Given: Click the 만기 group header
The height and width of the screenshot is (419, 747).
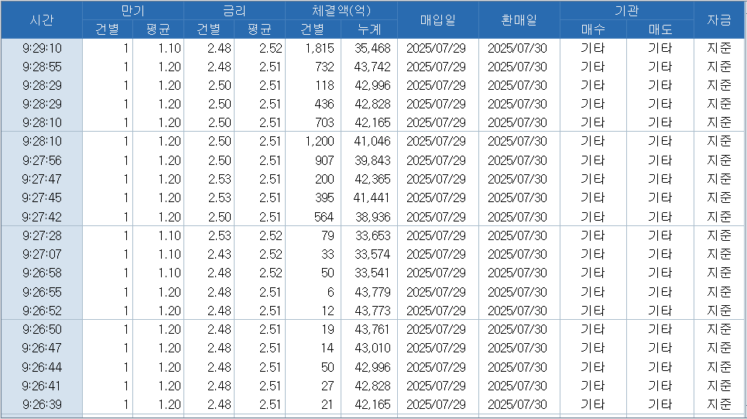Looking at the screenshot, I should [x=132, y=11].
